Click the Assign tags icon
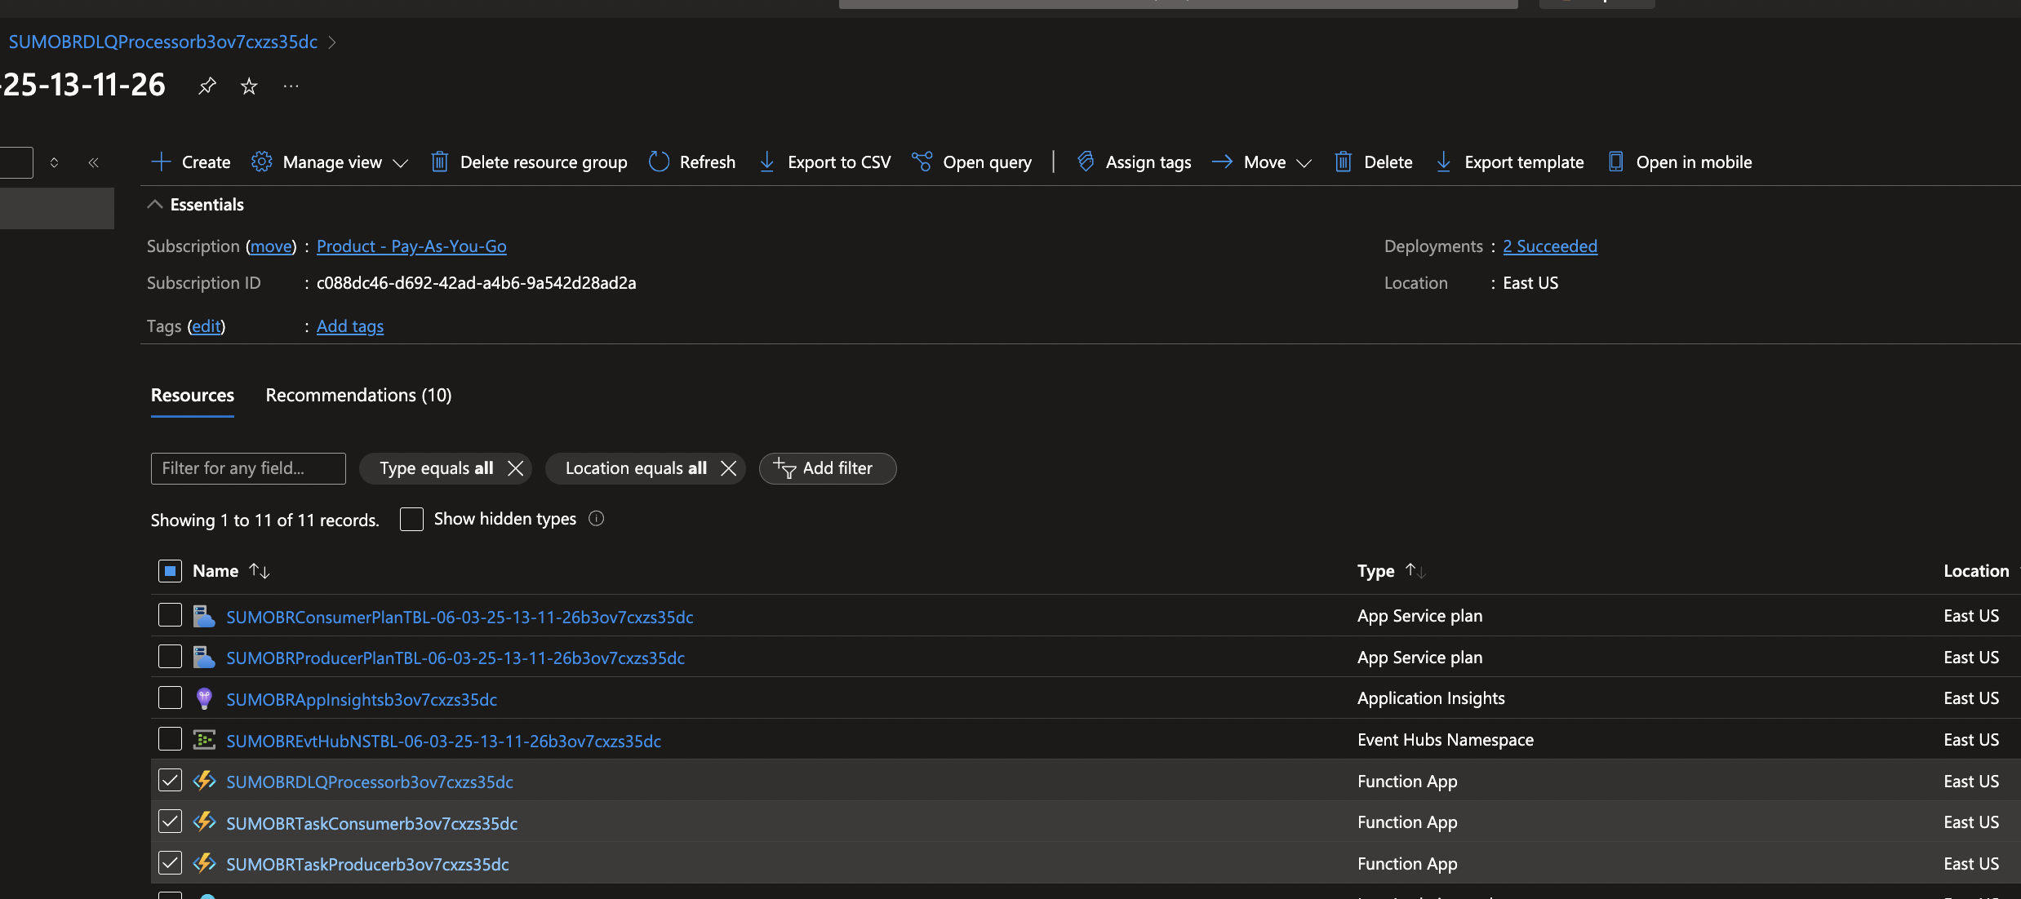 (x=1085, y=162)
